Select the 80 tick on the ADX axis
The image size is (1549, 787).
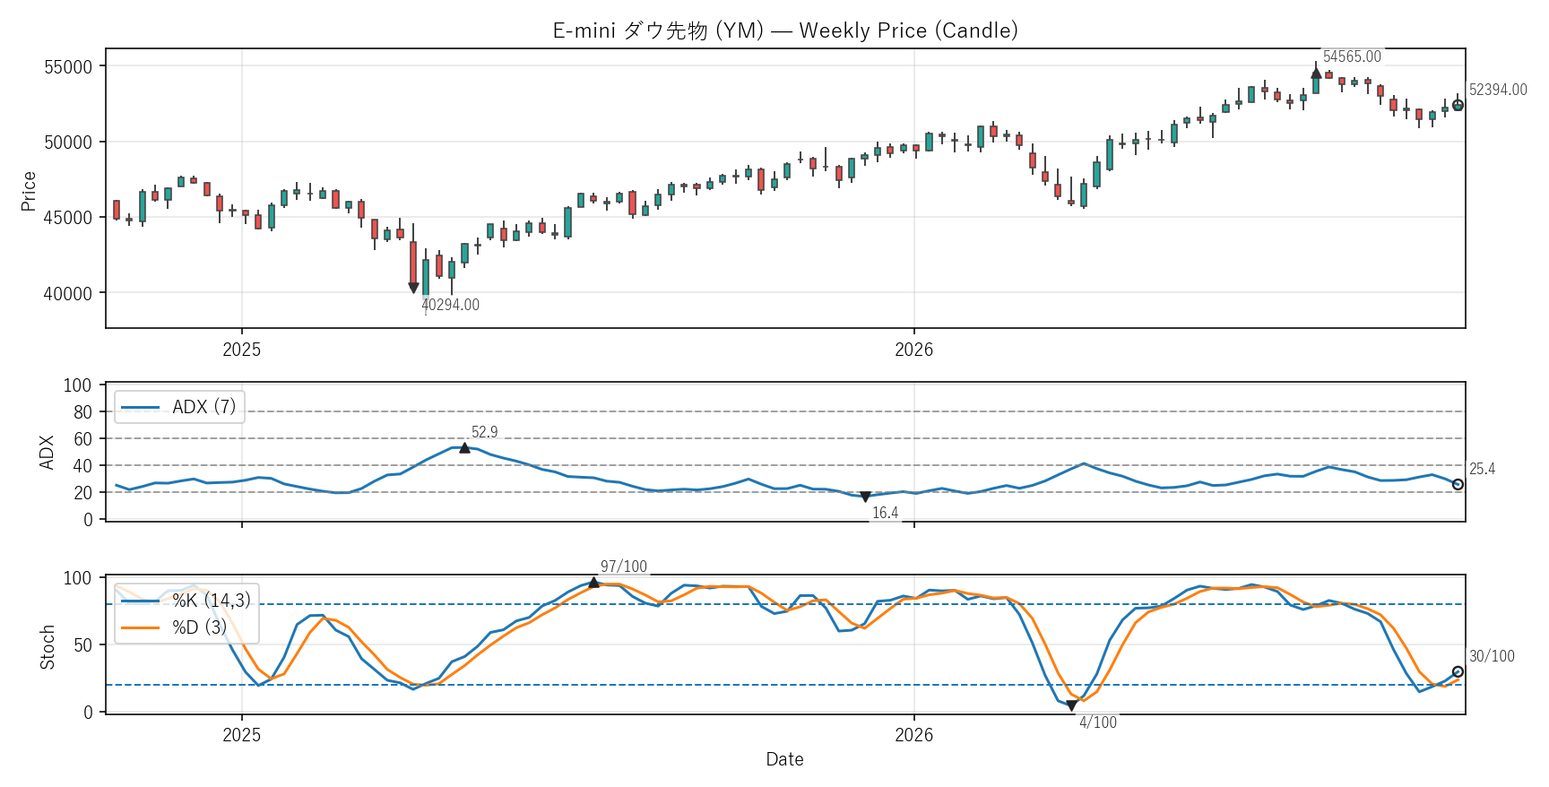point(83,412)
